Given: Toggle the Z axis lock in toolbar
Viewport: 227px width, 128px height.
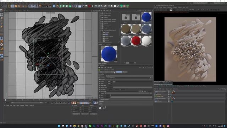Looking at the screenshot, I should click(36, 6).
